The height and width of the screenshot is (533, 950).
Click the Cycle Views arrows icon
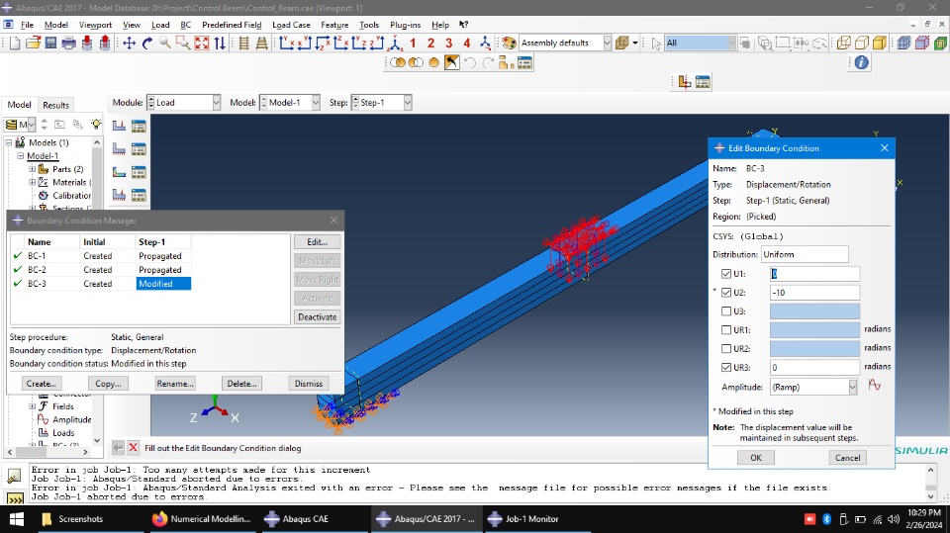click(220, 43)
